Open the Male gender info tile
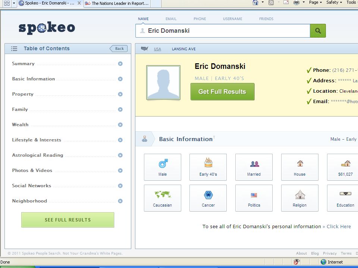358x268 pixels. (163, 167)
